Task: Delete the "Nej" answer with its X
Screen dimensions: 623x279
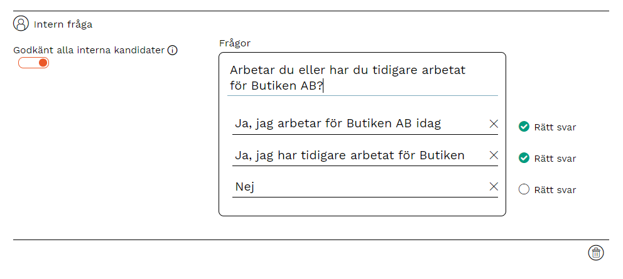Action: 494,186
